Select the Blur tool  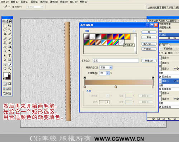coord(5,51)
